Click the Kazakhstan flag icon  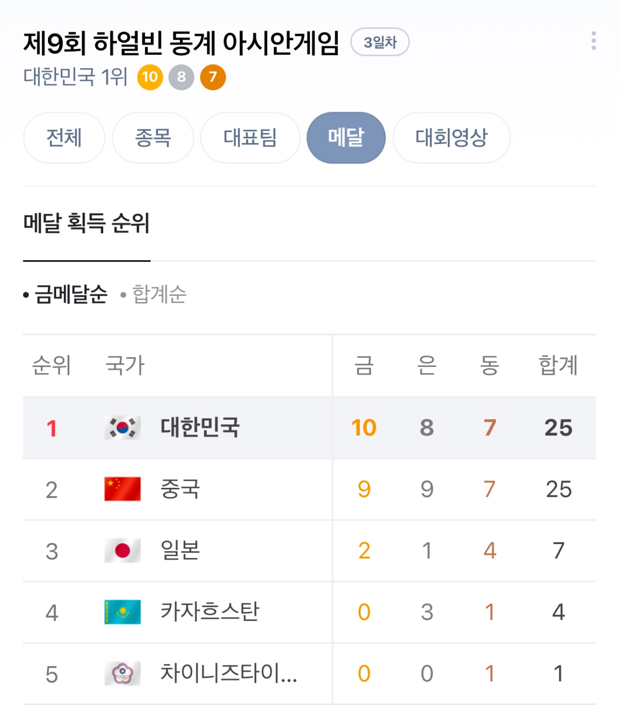coord(122,612)
